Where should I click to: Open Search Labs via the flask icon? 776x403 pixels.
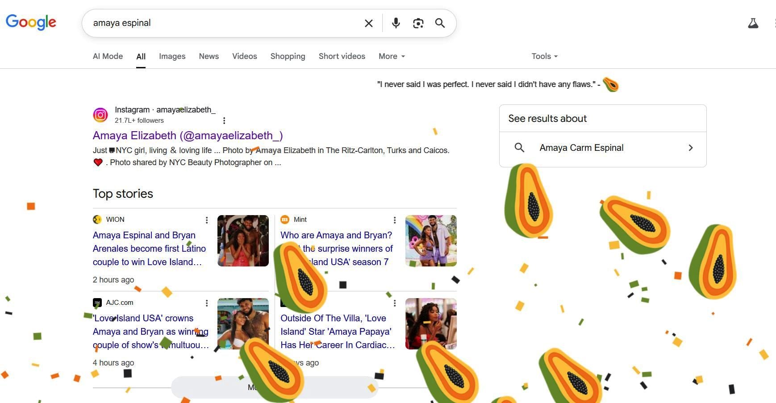tap(753, 23)
